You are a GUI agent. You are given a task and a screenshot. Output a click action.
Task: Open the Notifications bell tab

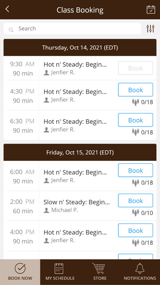140,272
